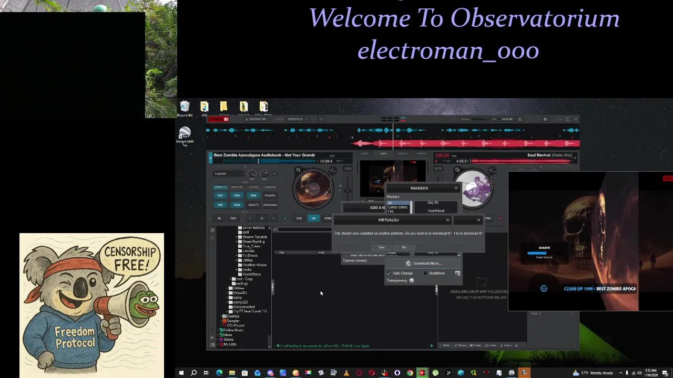Click the Windows Start button
The width and height of the screenshot is (673, 378).
click(x=181, y=373)
